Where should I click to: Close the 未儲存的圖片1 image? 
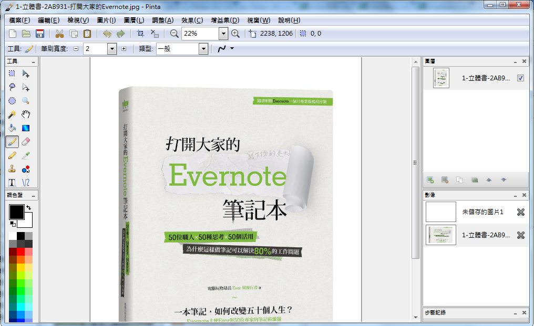520,212
